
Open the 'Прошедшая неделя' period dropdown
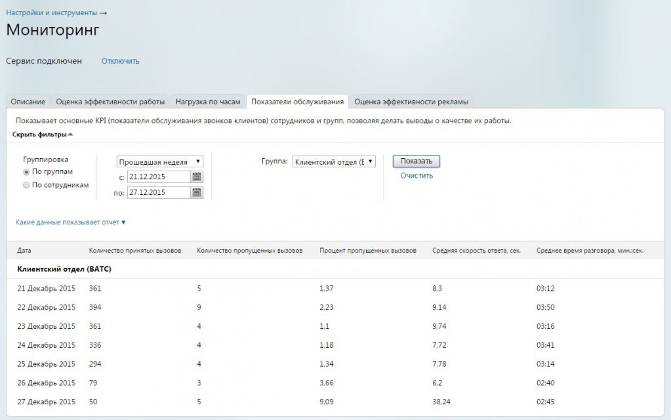160,161
